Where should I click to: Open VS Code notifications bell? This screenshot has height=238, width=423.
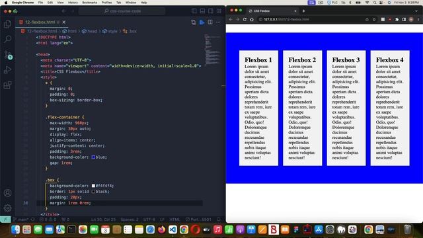219,219
